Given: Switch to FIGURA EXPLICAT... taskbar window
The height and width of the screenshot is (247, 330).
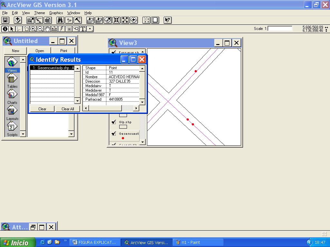Looking at the screenshot, I should pyautogui.click(x=95, y=242).
